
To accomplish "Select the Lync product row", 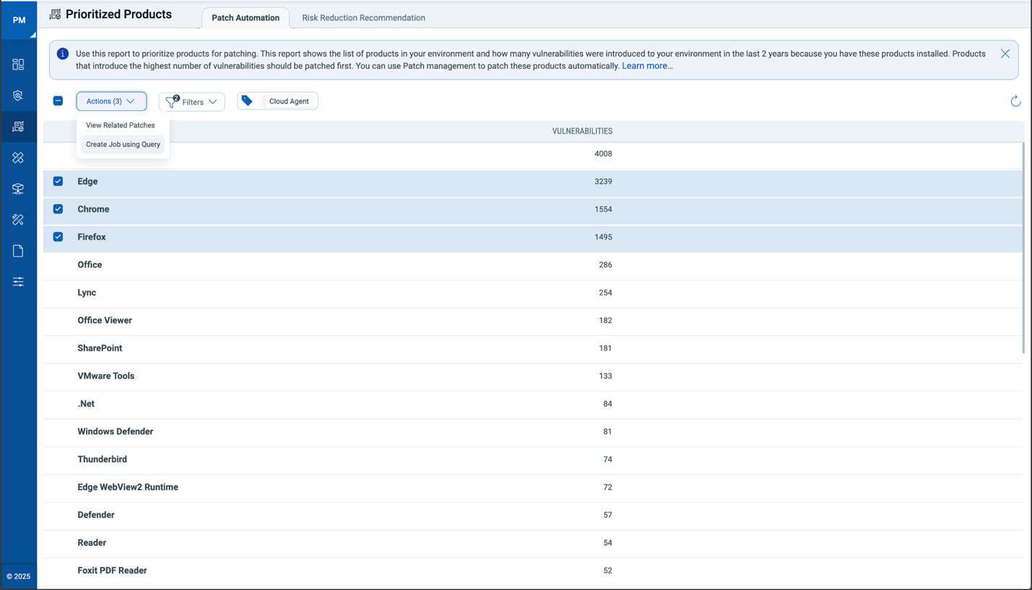I will [x=533, y=293].
